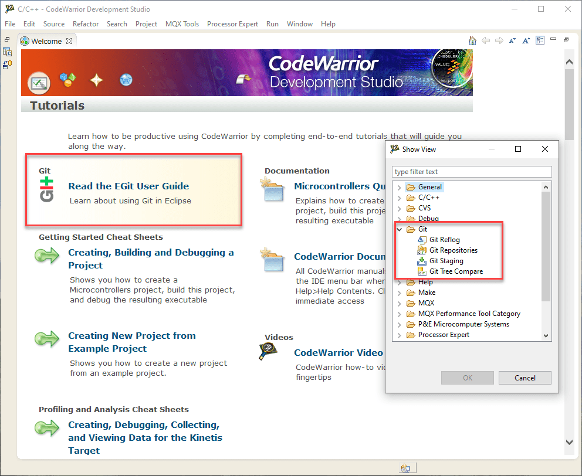Screen dimensions: 582x476
Task: Open the MQX Tools menu
Action: (x=182, y=24)
